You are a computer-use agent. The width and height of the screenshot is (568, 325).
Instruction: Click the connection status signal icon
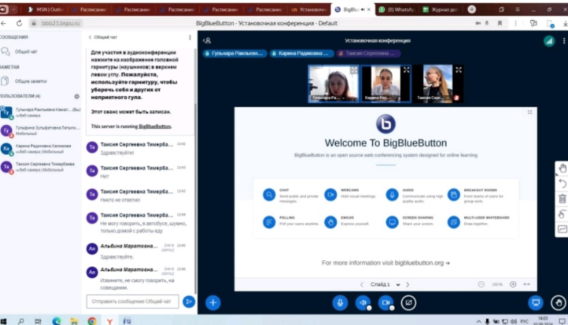coord(549,41)
